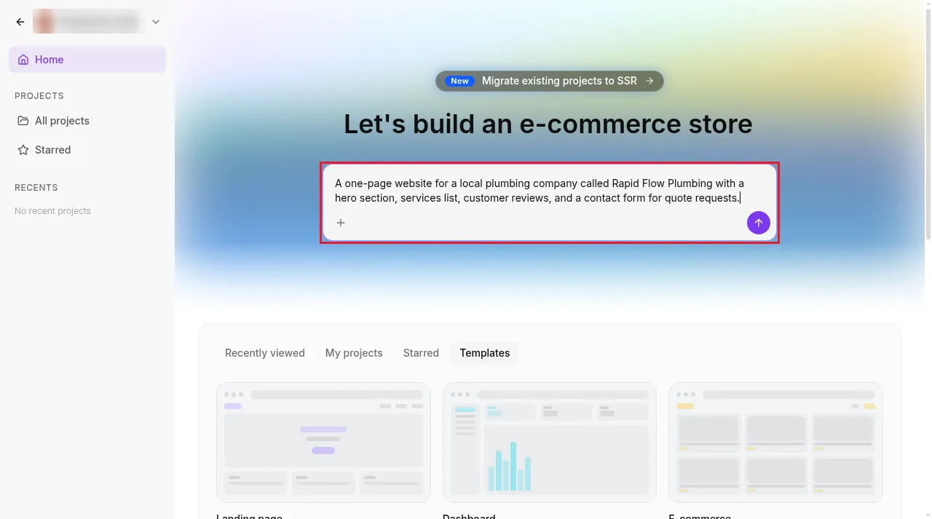
Task: Click the Starred star icon in sidebar
Action: pyautogui.click(x=23, y=150)
